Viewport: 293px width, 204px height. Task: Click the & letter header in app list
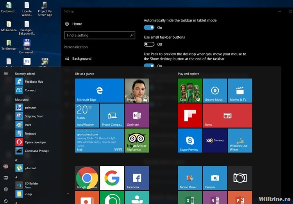16,160
